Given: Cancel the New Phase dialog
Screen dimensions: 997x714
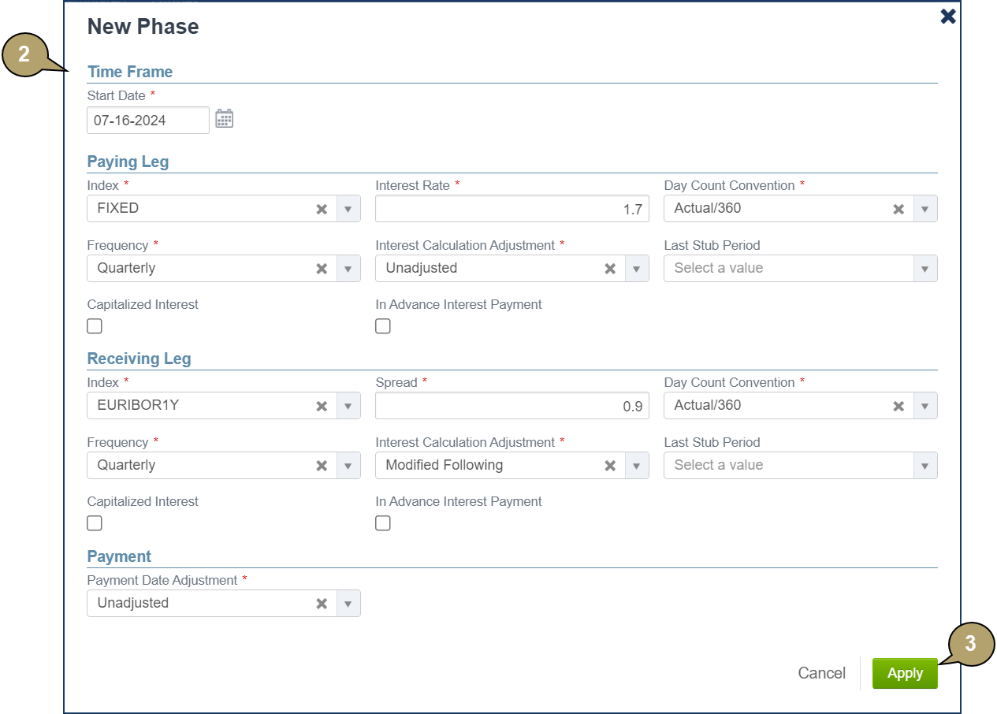Looking at the screenshot, I should 821,673.
